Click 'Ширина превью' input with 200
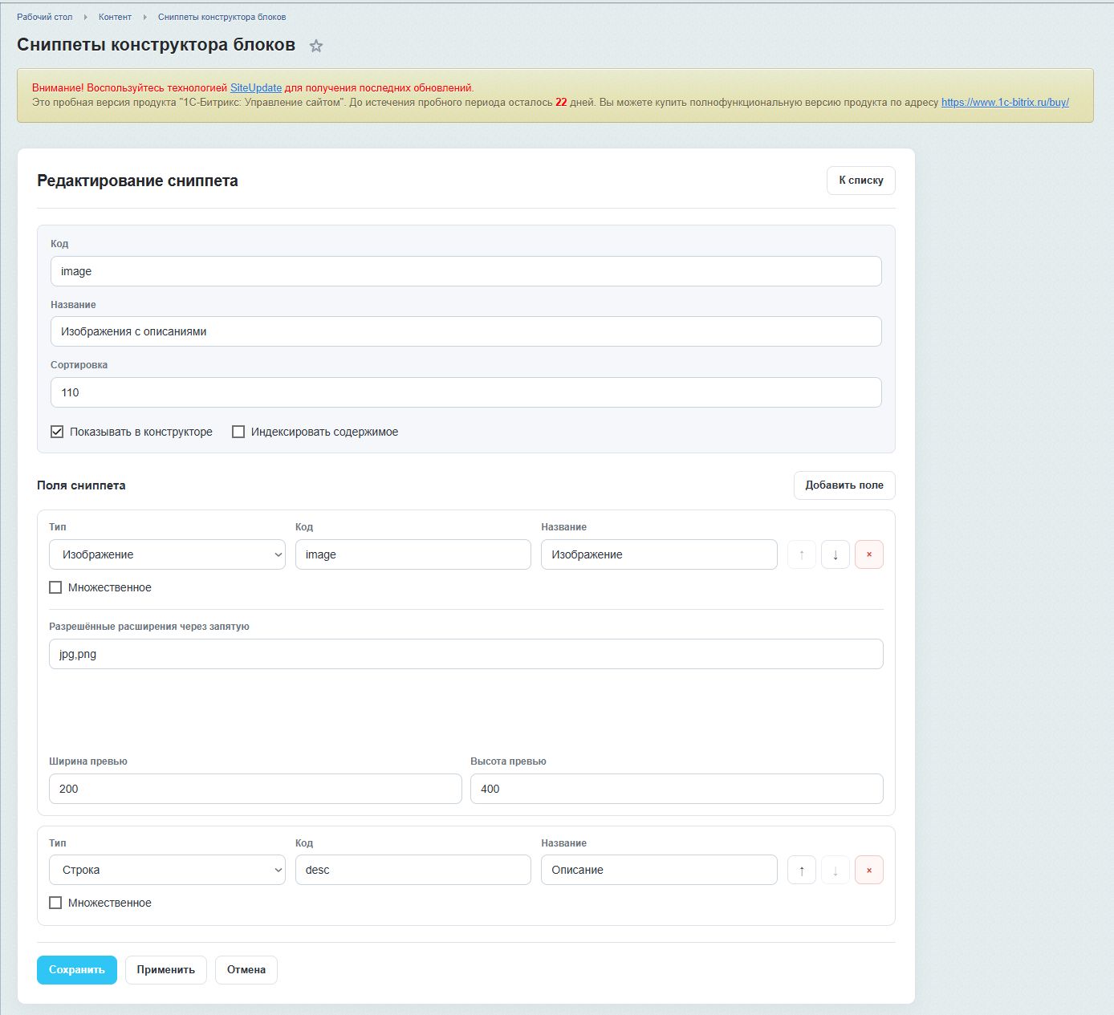This screenshot has height=1015, width=1114. click(x=255, y=789)
